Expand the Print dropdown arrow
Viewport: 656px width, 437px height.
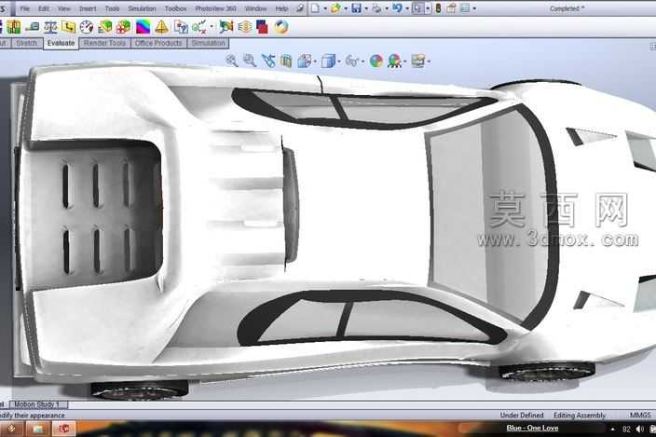click(x=387, y=8)
